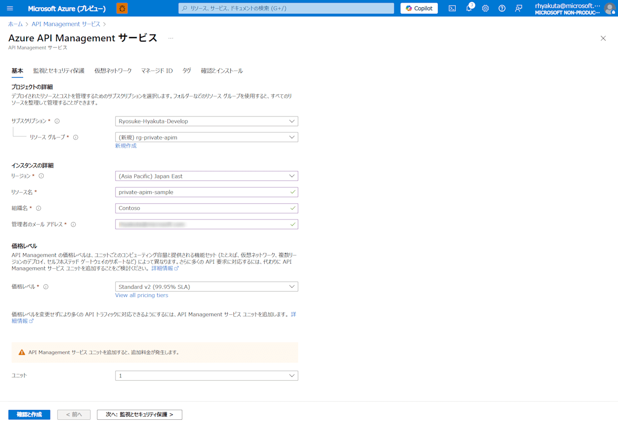Click the インスタンスの詳細 heading
The height and width of the screenshot is (428, 618).
tap(32, 166)
